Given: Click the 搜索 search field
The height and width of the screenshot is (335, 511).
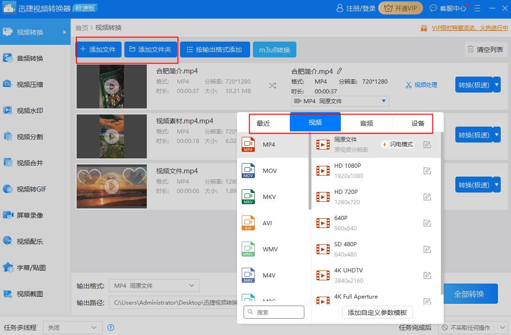Looking at the screenshot, I should point(273,312).
